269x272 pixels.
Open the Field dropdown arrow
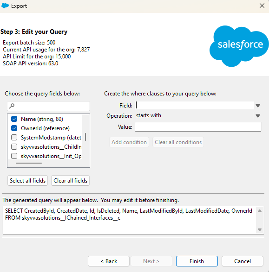(258, 106)
